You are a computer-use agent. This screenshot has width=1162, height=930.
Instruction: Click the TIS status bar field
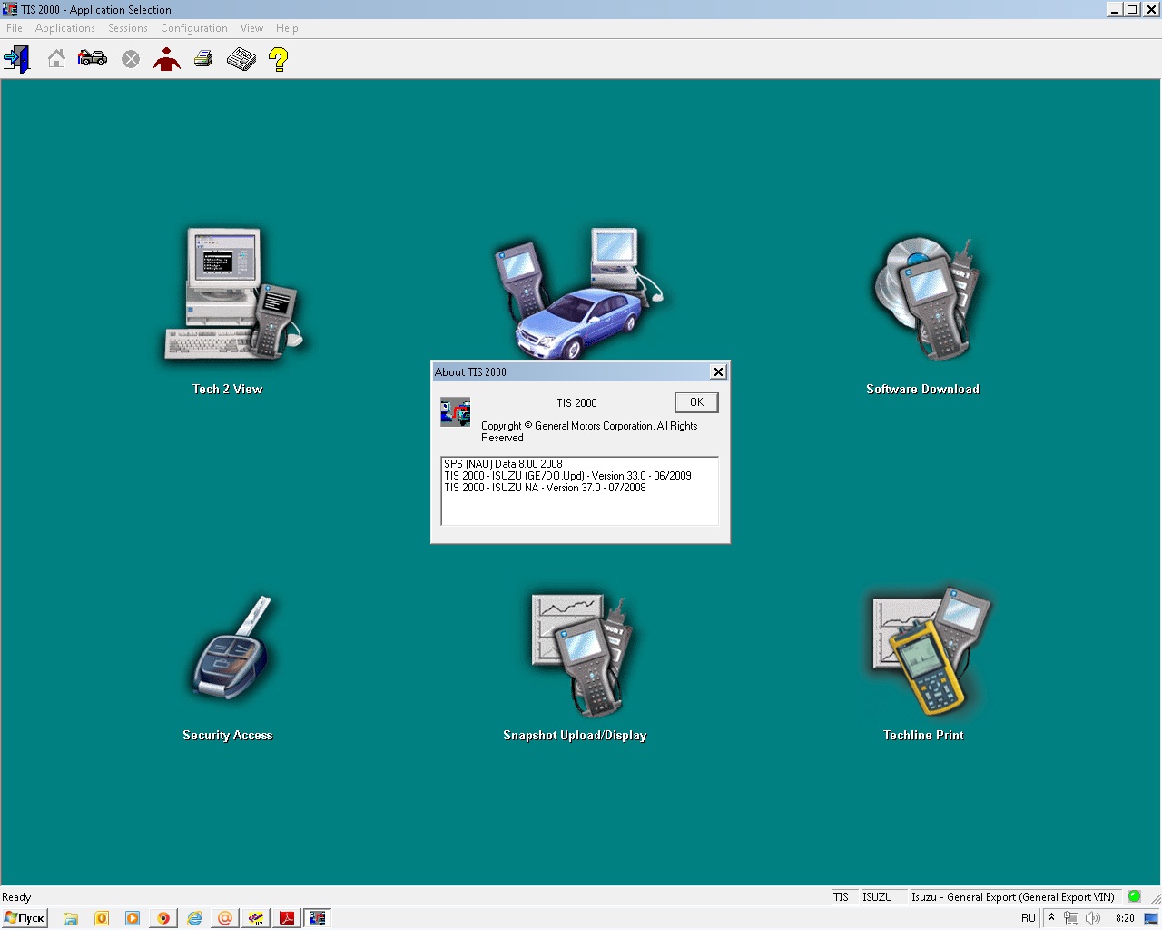[x=844, y=896]
